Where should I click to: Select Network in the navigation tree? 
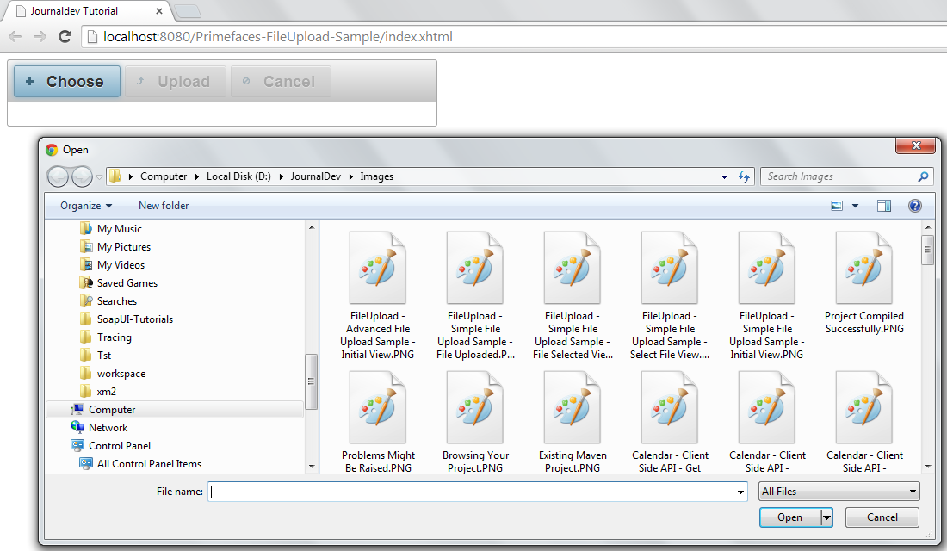(108, 428)
